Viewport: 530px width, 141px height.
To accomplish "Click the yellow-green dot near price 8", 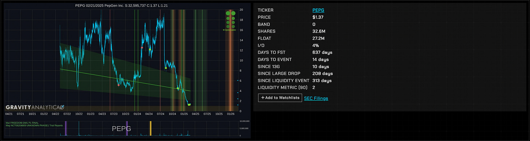I will click(166, 68).
